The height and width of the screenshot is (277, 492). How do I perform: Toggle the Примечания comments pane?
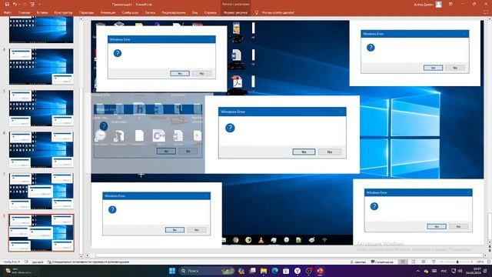[x=382, y=262]
